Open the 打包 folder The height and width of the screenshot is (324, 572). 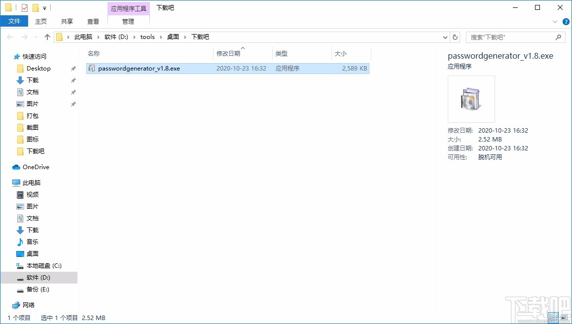(x=32, y=116)
